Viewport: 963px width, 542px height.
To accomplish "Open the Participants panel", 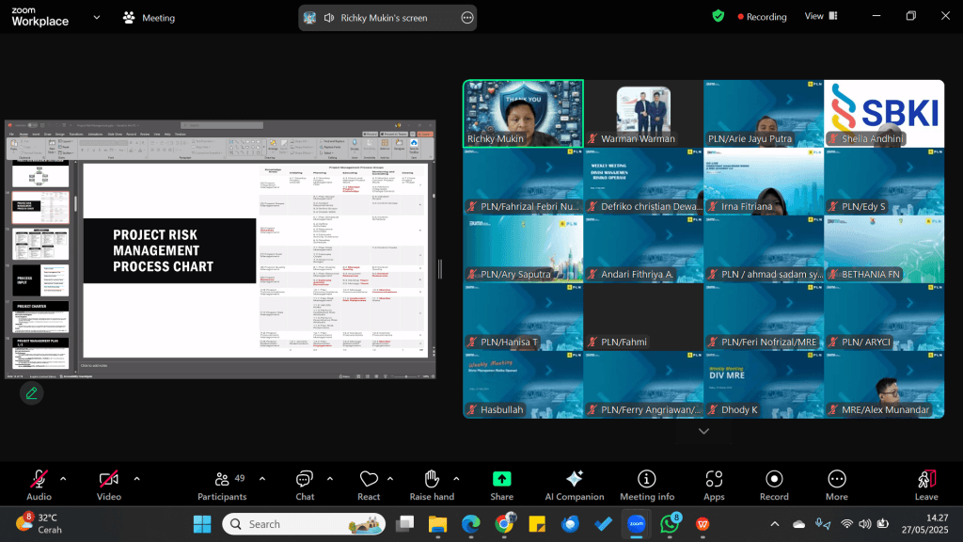I will [222, 485].
